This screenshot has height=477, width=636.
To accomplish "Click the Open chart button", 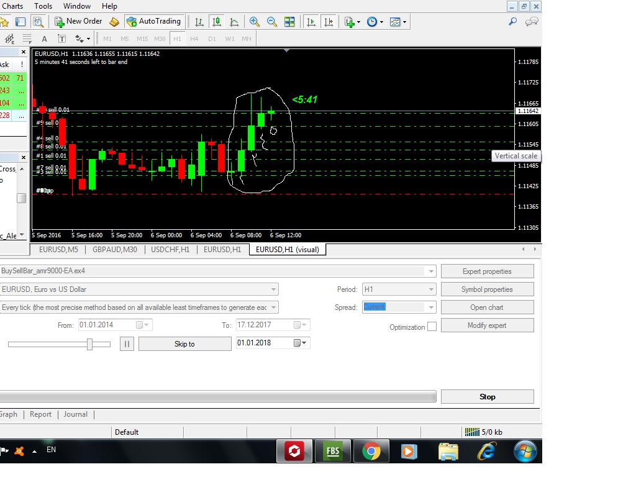I will pos(487,307).
